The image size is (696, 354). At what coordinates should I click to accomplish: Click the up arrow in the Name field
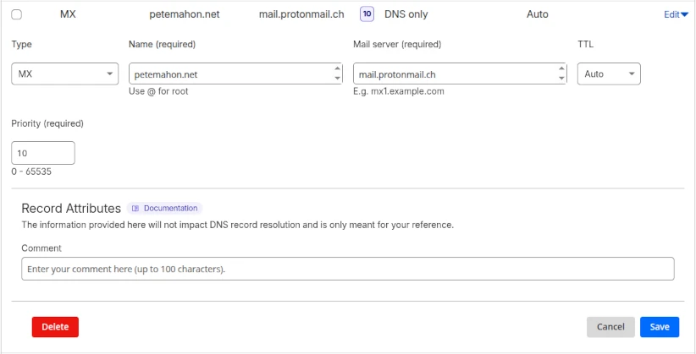coord(337,68)
